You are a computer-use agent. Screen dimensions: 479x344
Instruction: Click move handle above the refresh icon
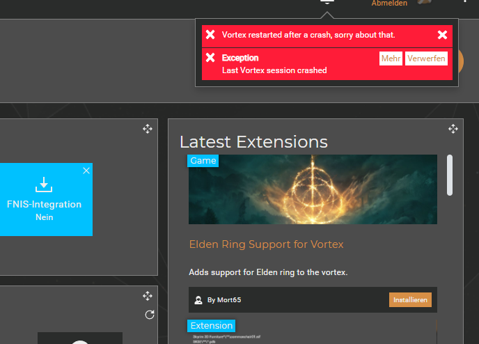(x=148, y=296)
